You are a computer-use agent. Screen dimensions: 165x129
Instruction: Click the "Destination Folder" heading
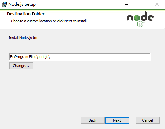click(x=26, y=14)
